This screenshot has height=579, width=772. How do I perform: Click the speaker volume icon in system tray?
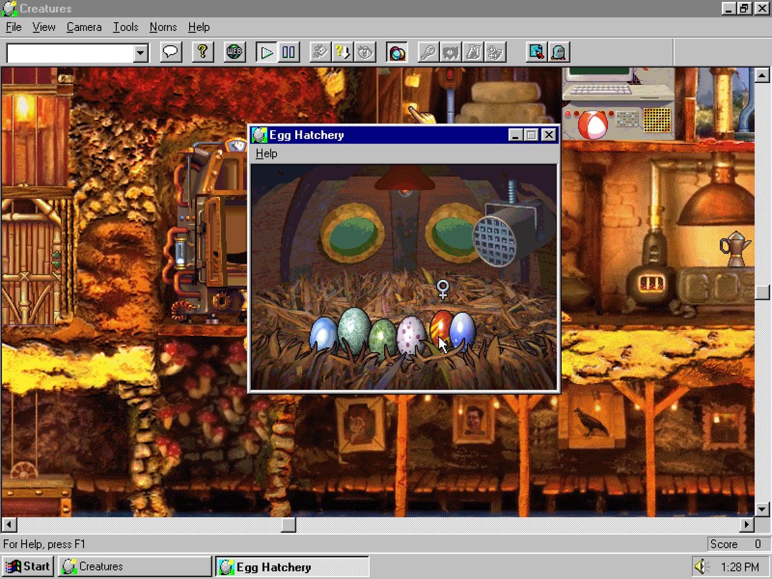tap(701, 567)
